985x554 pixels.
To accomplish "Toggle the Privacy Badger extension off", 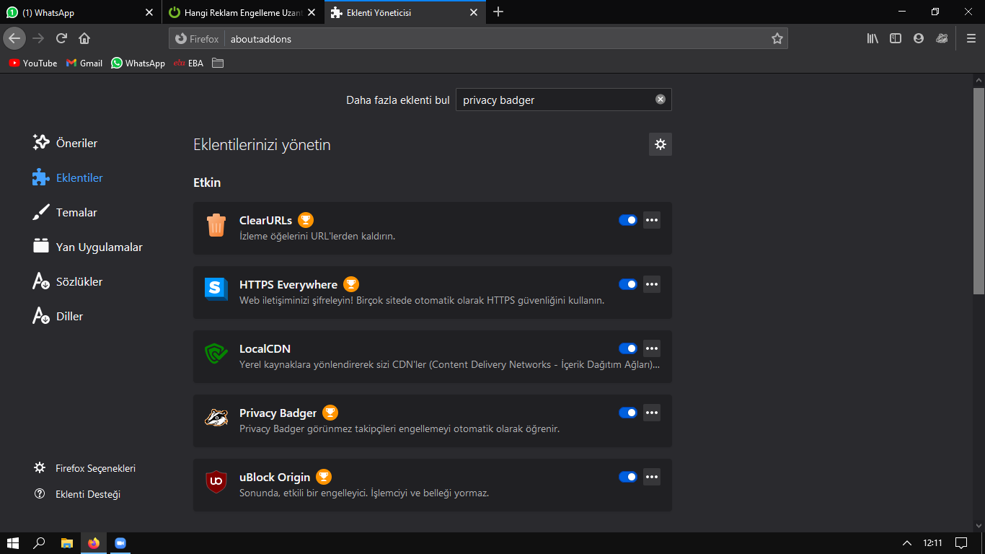I will pos(628,413).
